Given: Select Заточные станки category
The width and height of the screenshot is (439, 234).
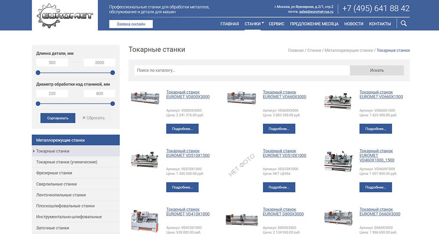Looking at the screenshot, I should (x=76, y=228).
